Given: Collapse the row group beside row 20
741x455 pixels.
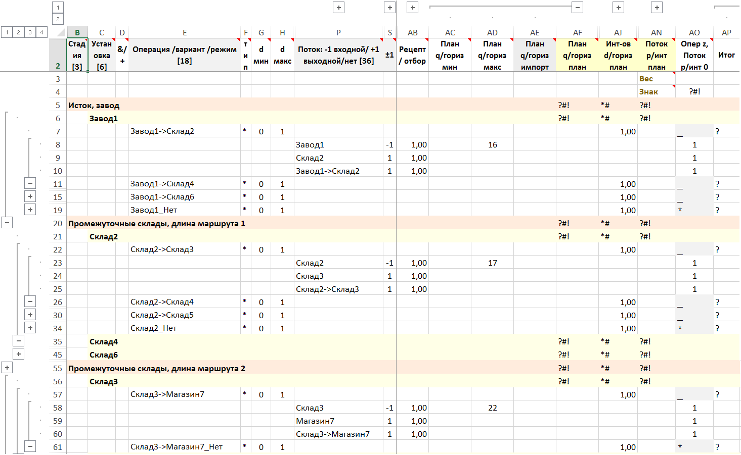Looking at the screenshot, I should (7, 223).
